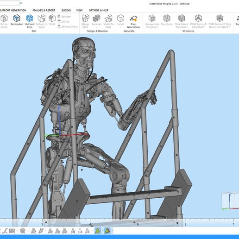This screenshot has height=239, width=239.
Task: Open the Options & Help tab
Action: pyautogui.click(x=99, y=10)
